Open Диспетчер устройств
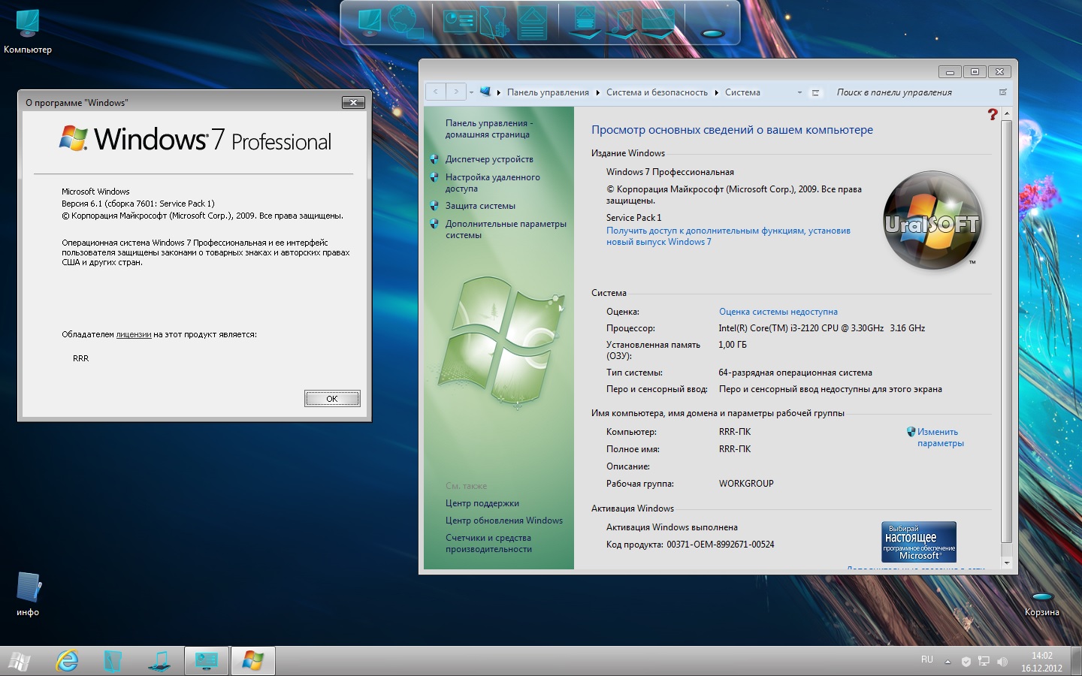This screenshot has width=1082, height=676. click(x=489, y=159)
